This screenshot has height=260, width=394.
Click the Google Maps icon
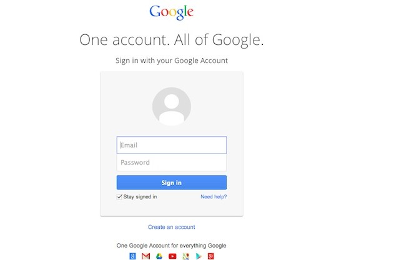[185, 256]
